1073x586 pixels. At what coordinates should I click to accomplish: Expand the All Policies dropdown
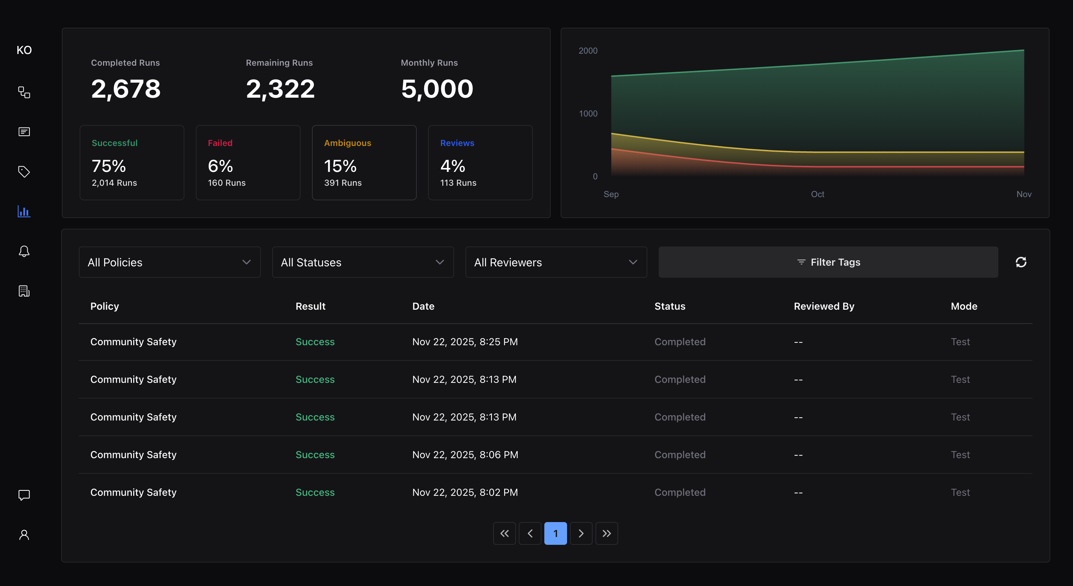[169, 262]
